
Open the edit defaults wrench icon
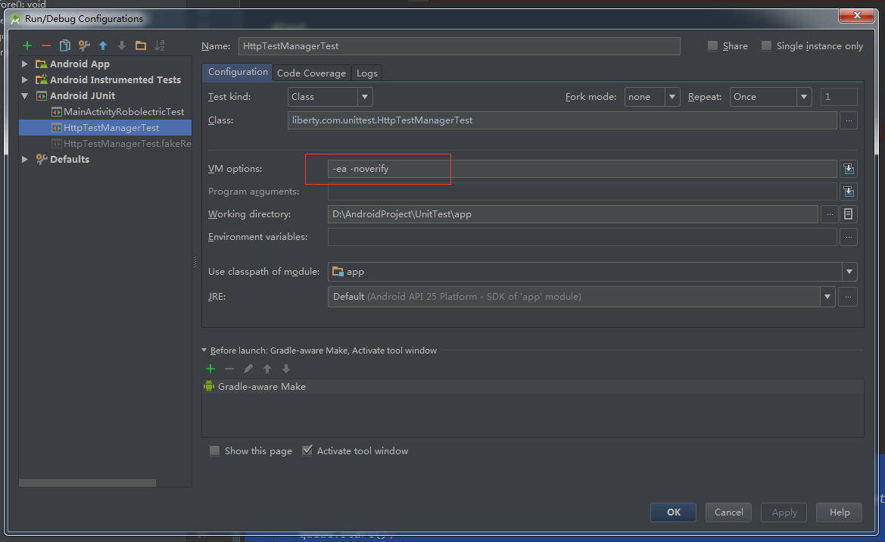[84, 45]
